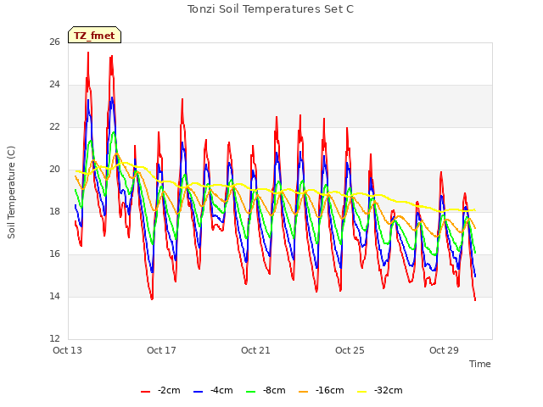
Task: Click the Soil Temperature (C) axis label
Action: tap(11, 192)
